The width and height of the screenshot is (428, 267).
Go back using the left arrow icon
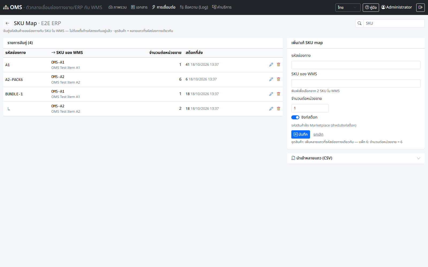(x=7, y=23)
